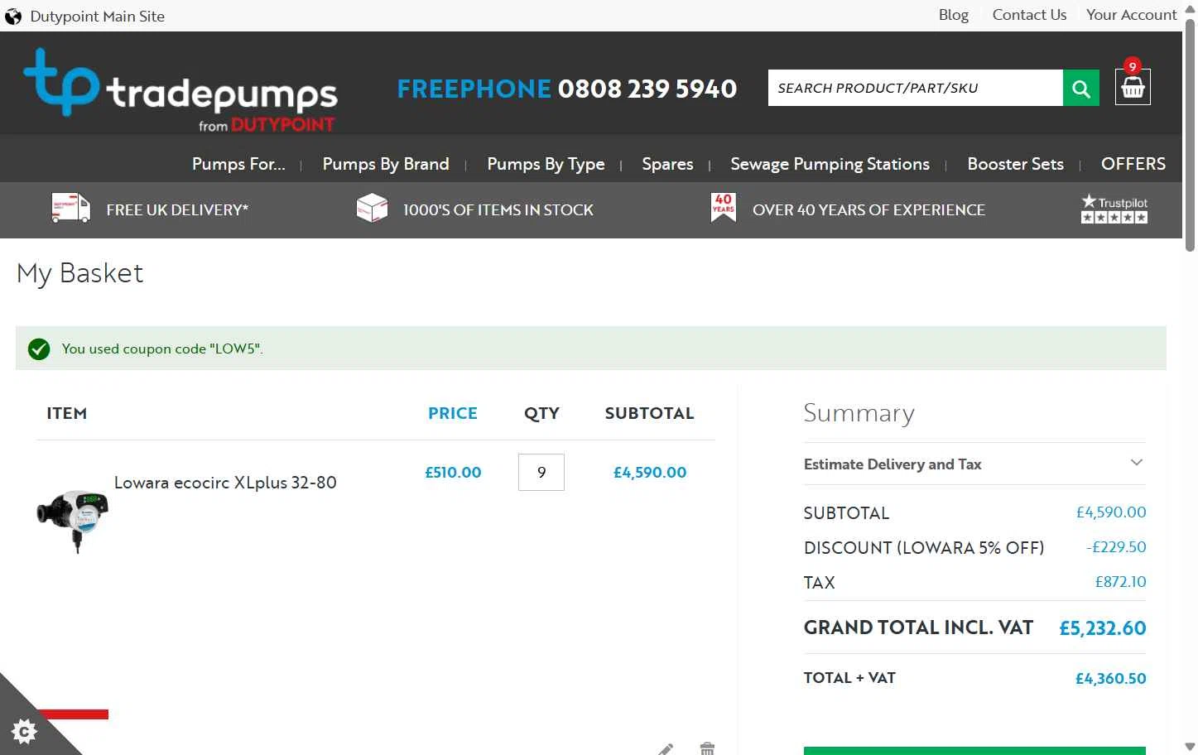Open the Pumps By Type menu

pyautogui.click(x=546, y=164)
